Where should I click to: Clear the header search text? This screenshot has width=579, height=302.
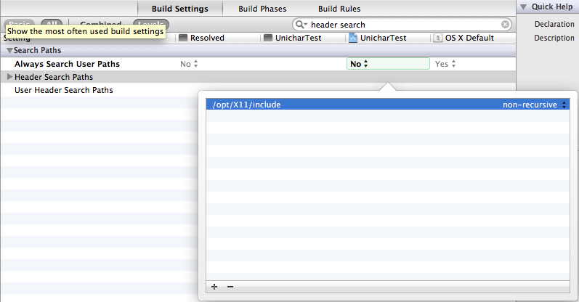[506, 25]
